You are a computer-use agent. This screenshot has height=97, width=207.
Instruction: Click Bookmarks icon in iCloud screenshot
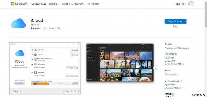(x=35, y=64)
